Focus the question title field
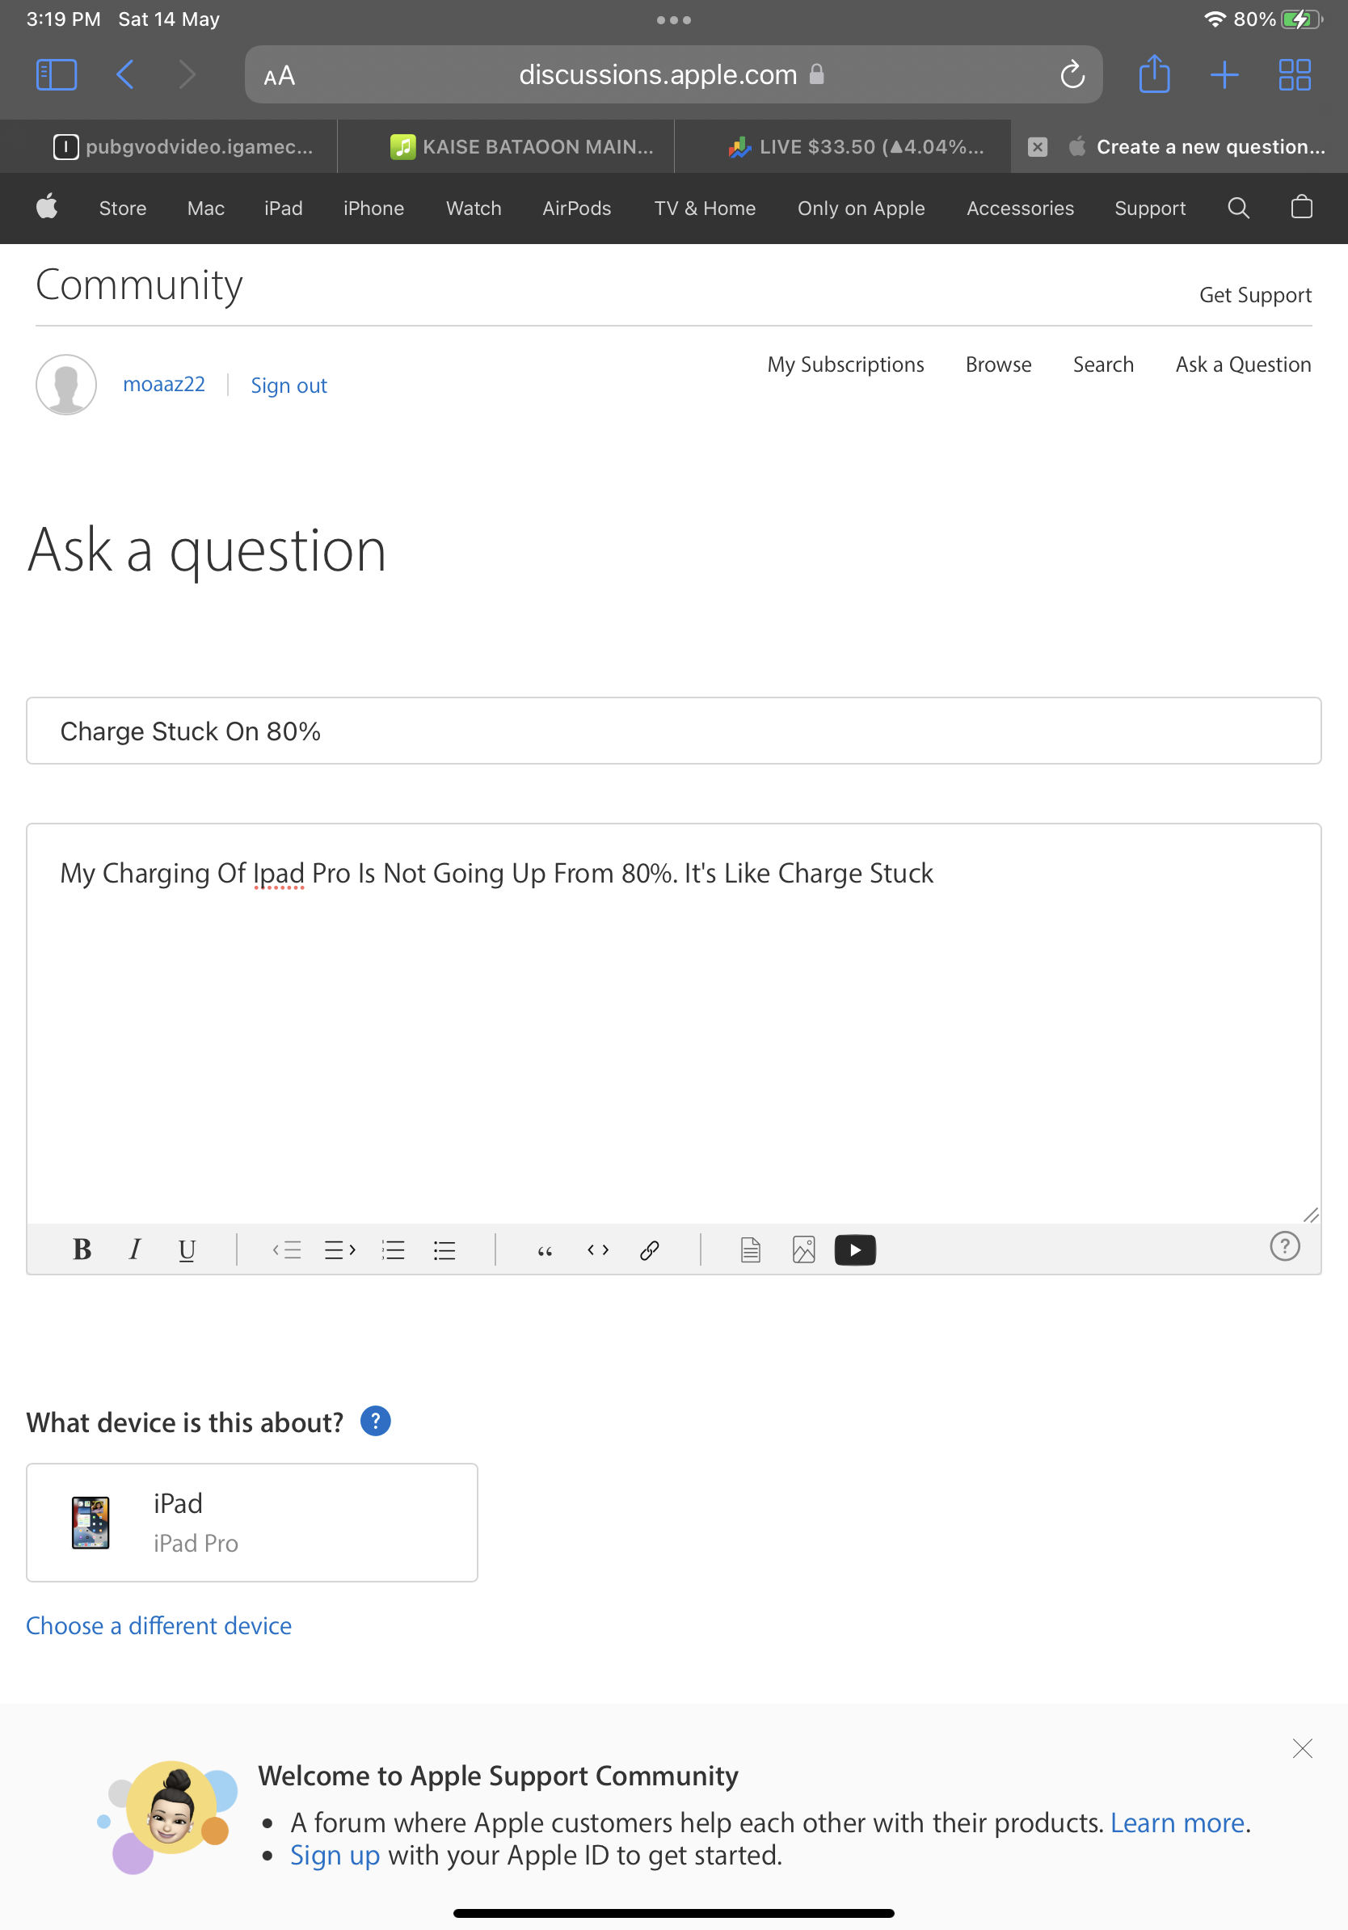 674,731
